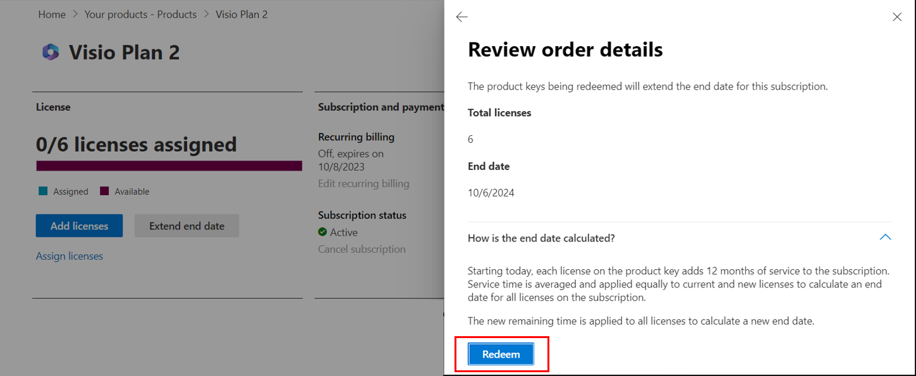Screen dimensions: 916x376
Task: Click the Add licenses button
Action: pyautogui.click(x=79, y=226)
